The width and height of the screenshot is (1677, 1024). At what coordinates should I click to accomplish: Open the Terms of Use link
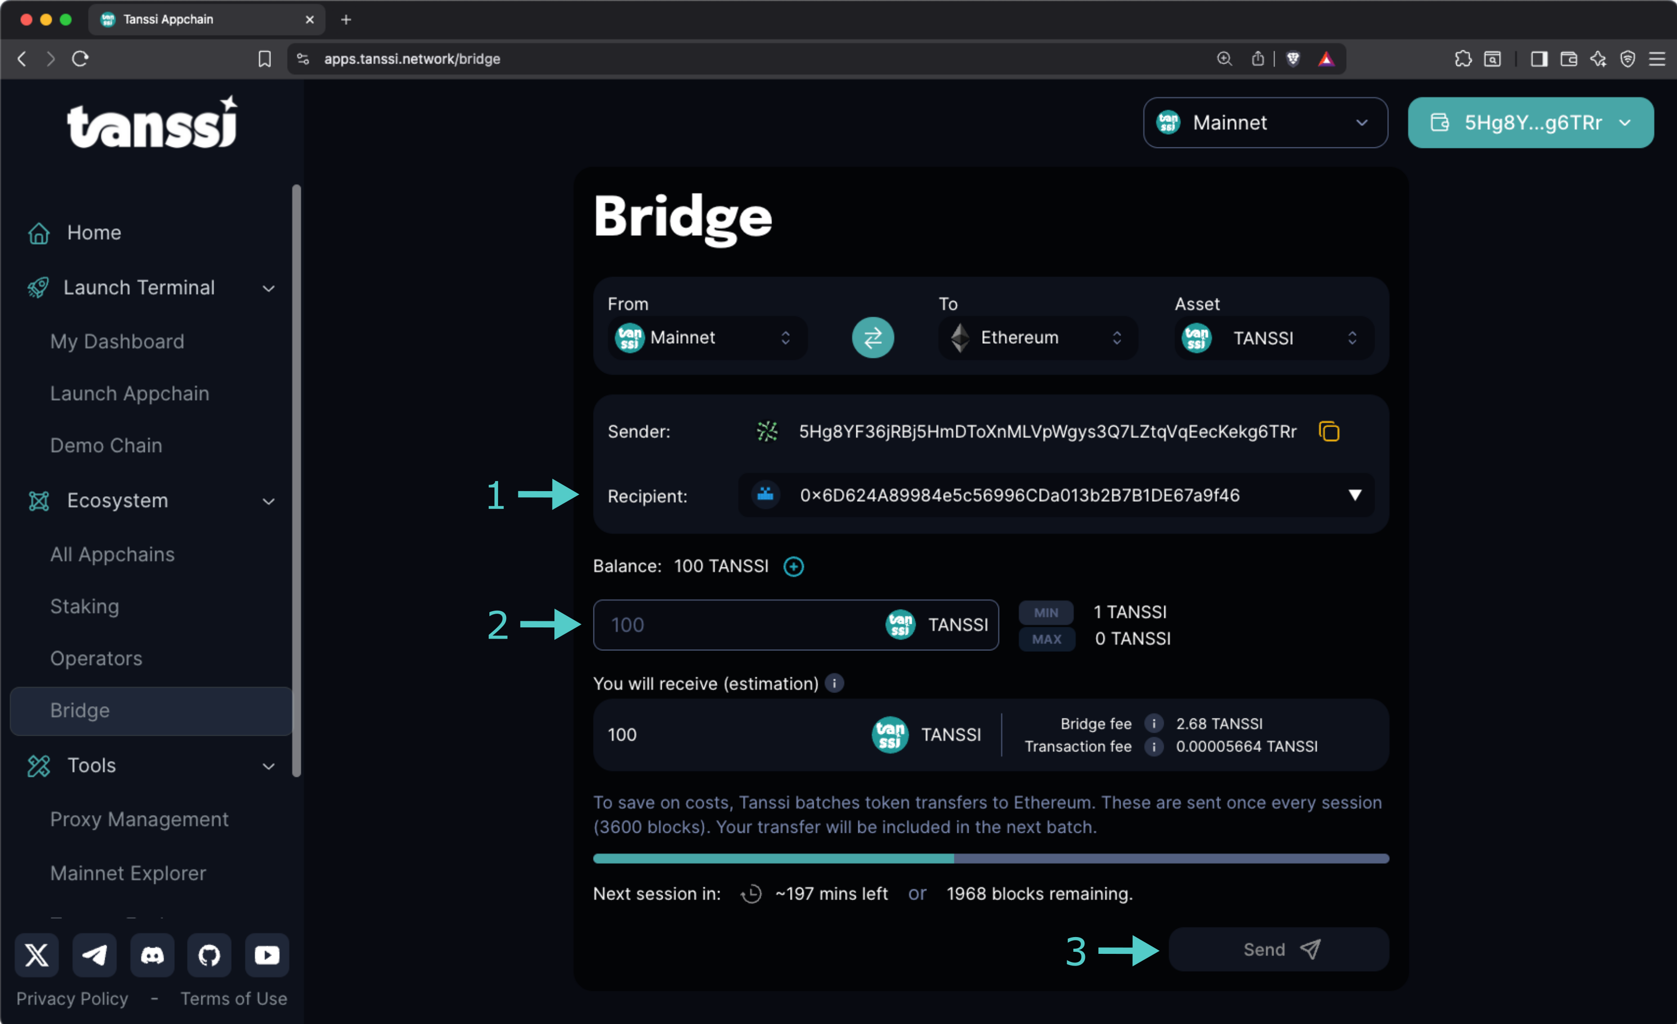pyautogui.click(x=233, y=998)
